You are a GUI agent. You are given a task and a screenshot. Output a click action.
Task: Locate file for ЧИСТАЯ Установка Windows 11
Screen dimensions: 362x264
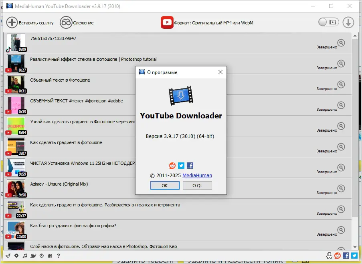[341, 168]
